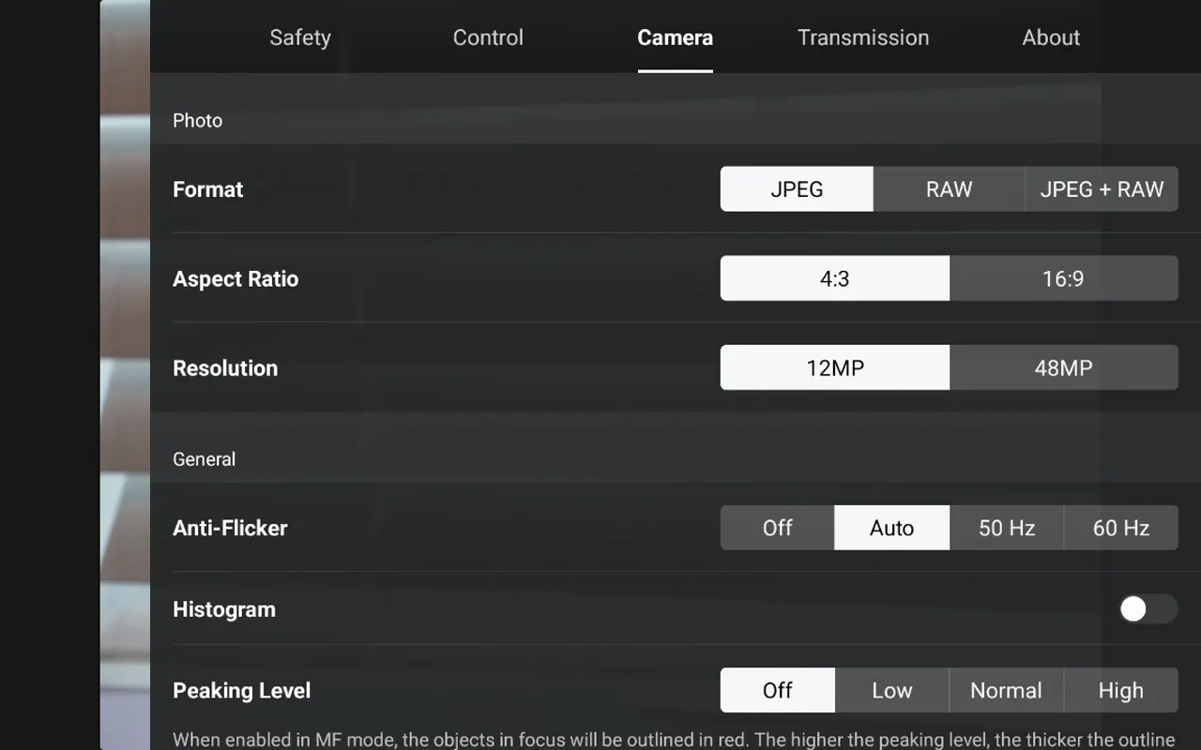
Task: Set Peaking Level to High
Action: point(1120,690)
